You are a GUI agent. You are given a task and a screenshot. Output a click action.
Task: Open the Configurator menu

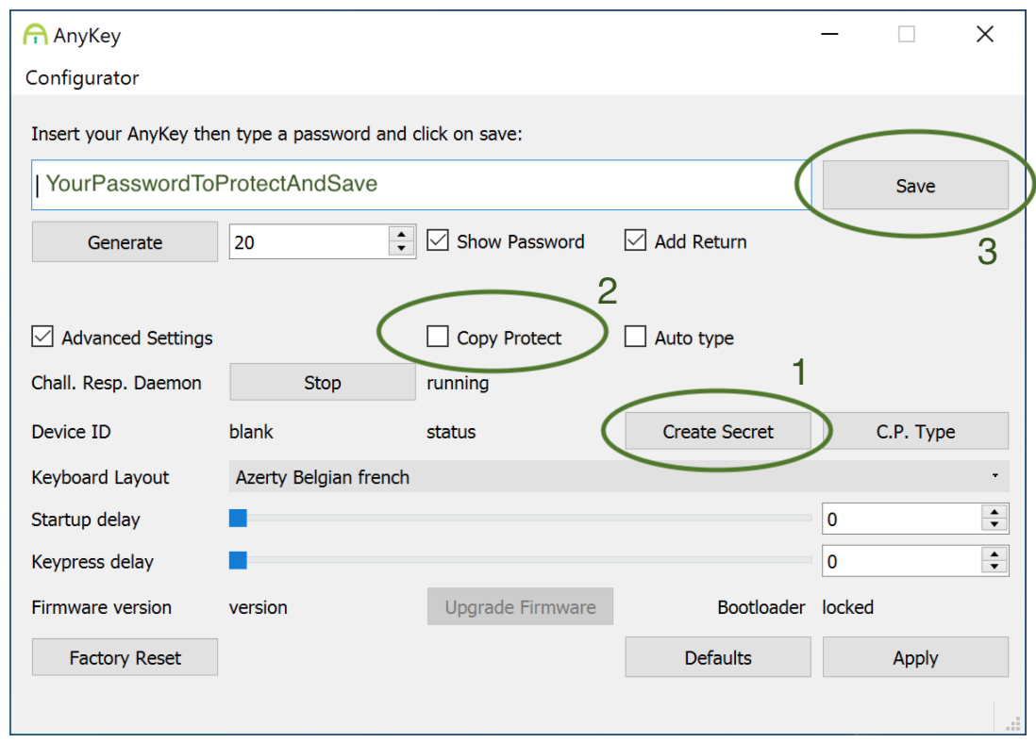pyautogui.click(x=82, y=78)
